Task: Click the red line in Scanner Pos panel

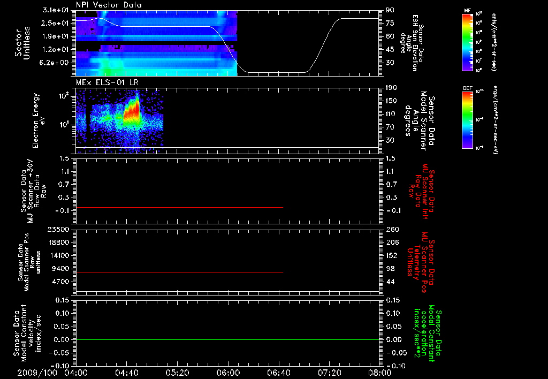Action: 179,272
